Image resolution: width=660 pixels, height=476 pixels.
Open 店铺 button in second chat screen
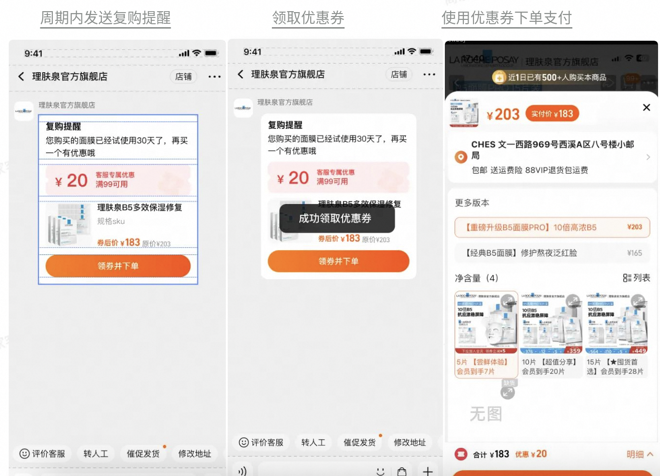pyautogui.click(x=399, y=74)
